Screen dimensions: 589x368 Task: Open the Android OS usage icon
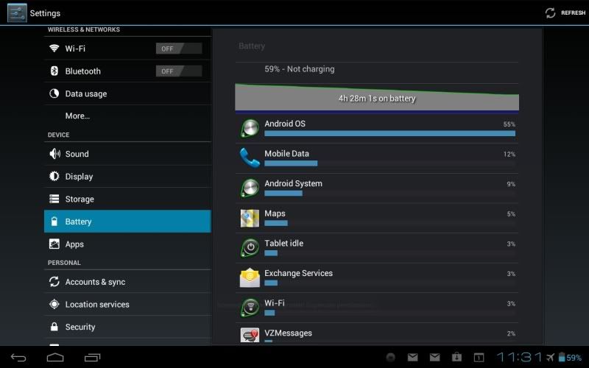click(x=250, y=128)
